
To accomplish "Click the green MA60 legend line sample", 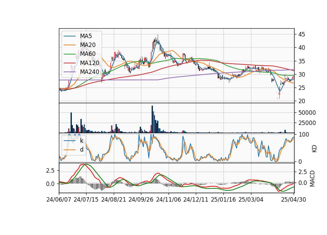I will tap(69, 54).
